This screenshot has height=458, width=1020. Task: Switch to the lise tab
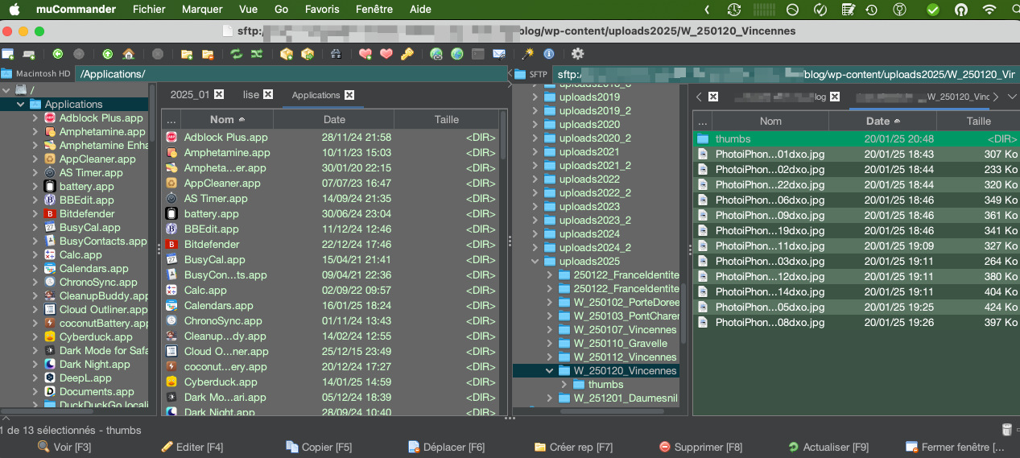coord(251,94)
